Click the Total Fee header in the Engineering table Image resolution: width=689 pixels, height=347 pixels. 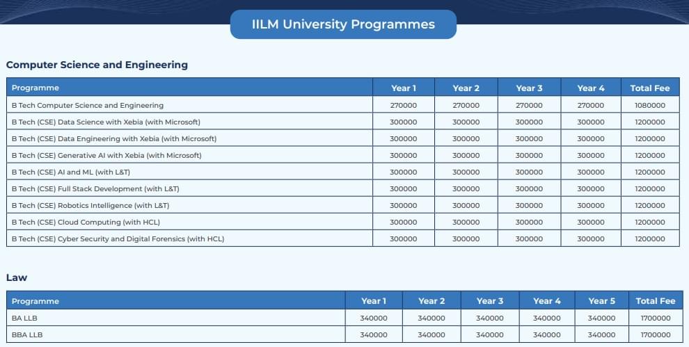click(x=649, y=88)
